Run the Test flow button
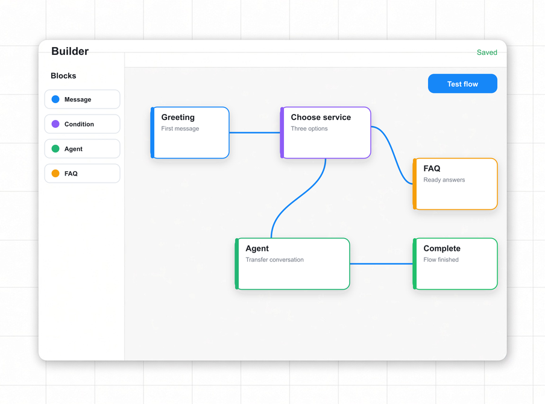This screenshot has height=404, width=545. tap(462, 83)
